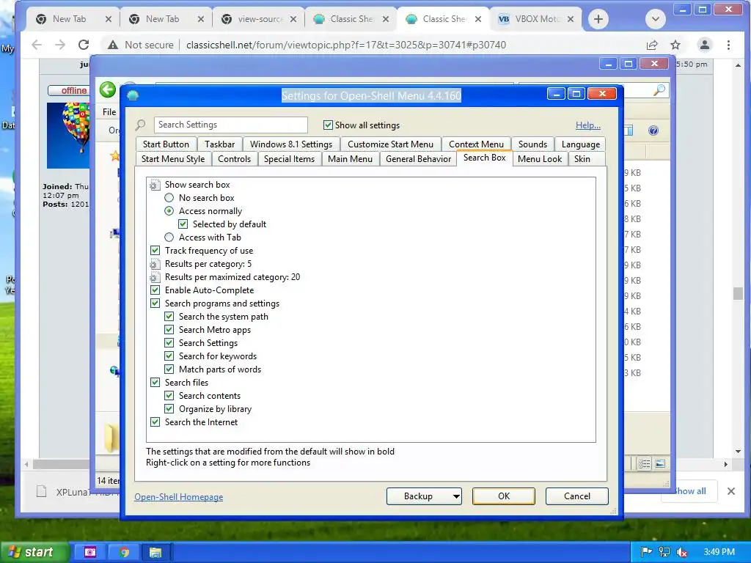Toggle Show all settings checkbox

click(x=328, y=125)
